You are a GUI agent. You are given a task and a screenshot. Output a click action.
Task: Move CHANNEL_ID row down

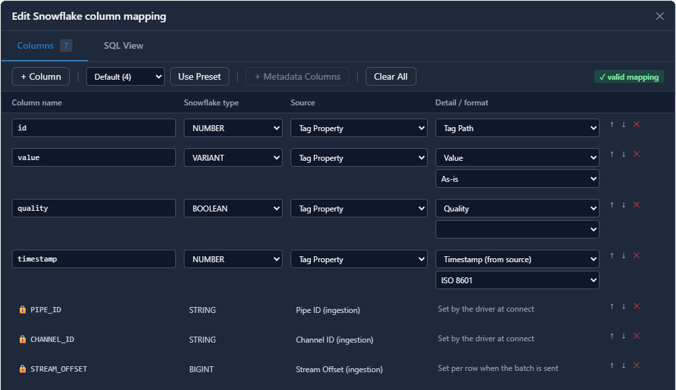click(x=623, y=336)
